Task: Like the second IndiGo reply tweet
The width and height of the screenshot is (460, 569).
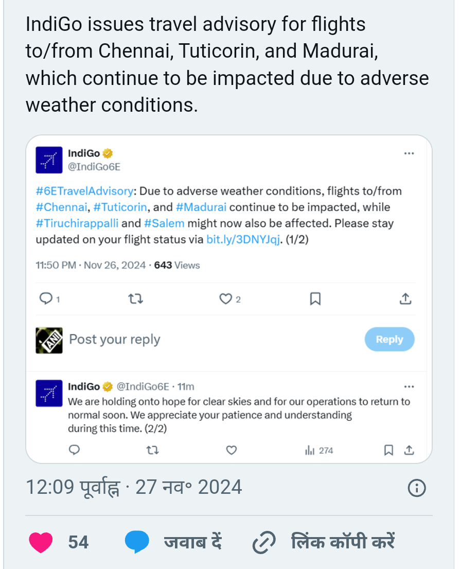Action: 232,451
